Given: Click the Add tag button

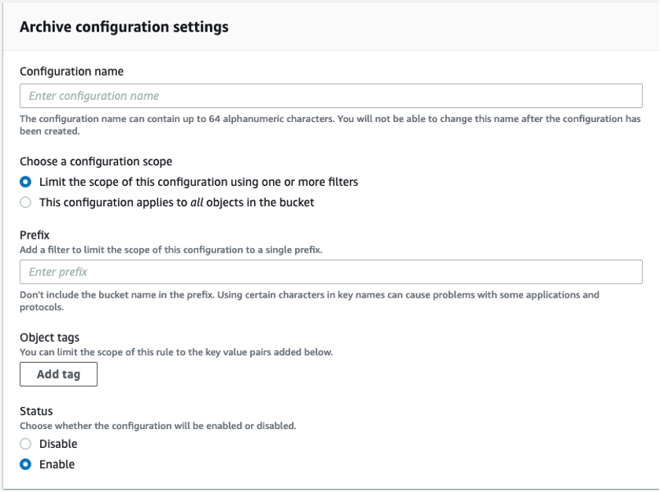Looking at the screenshot, I should (58, 374).
